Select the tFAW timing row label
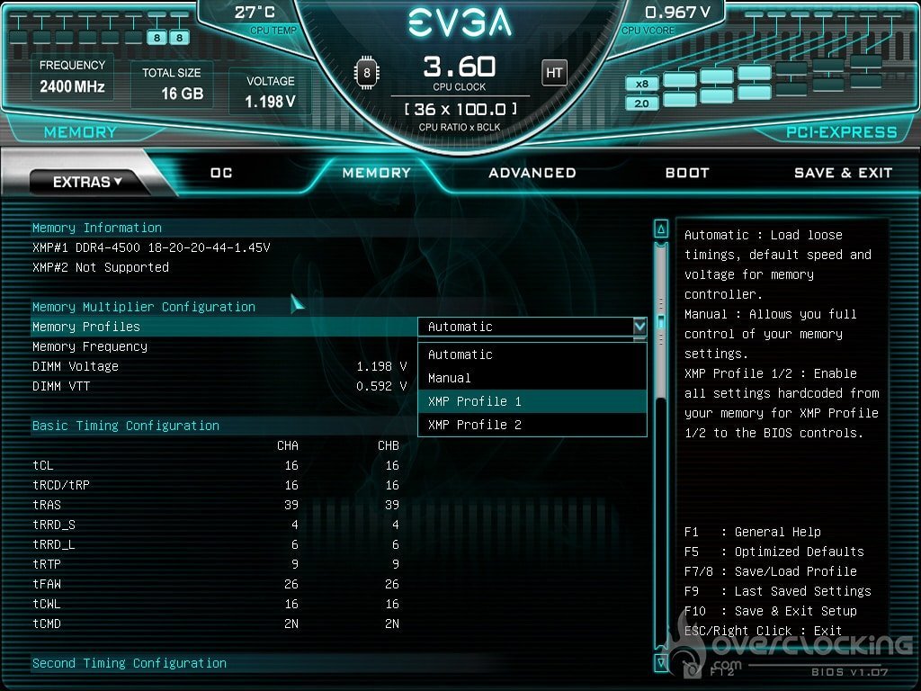 point(47,584)
